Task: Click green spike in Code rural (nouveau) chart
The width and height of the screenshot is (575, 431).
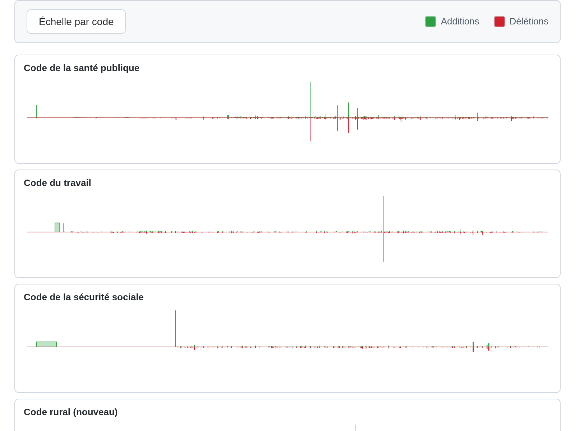Action: (x=355, y=428)
